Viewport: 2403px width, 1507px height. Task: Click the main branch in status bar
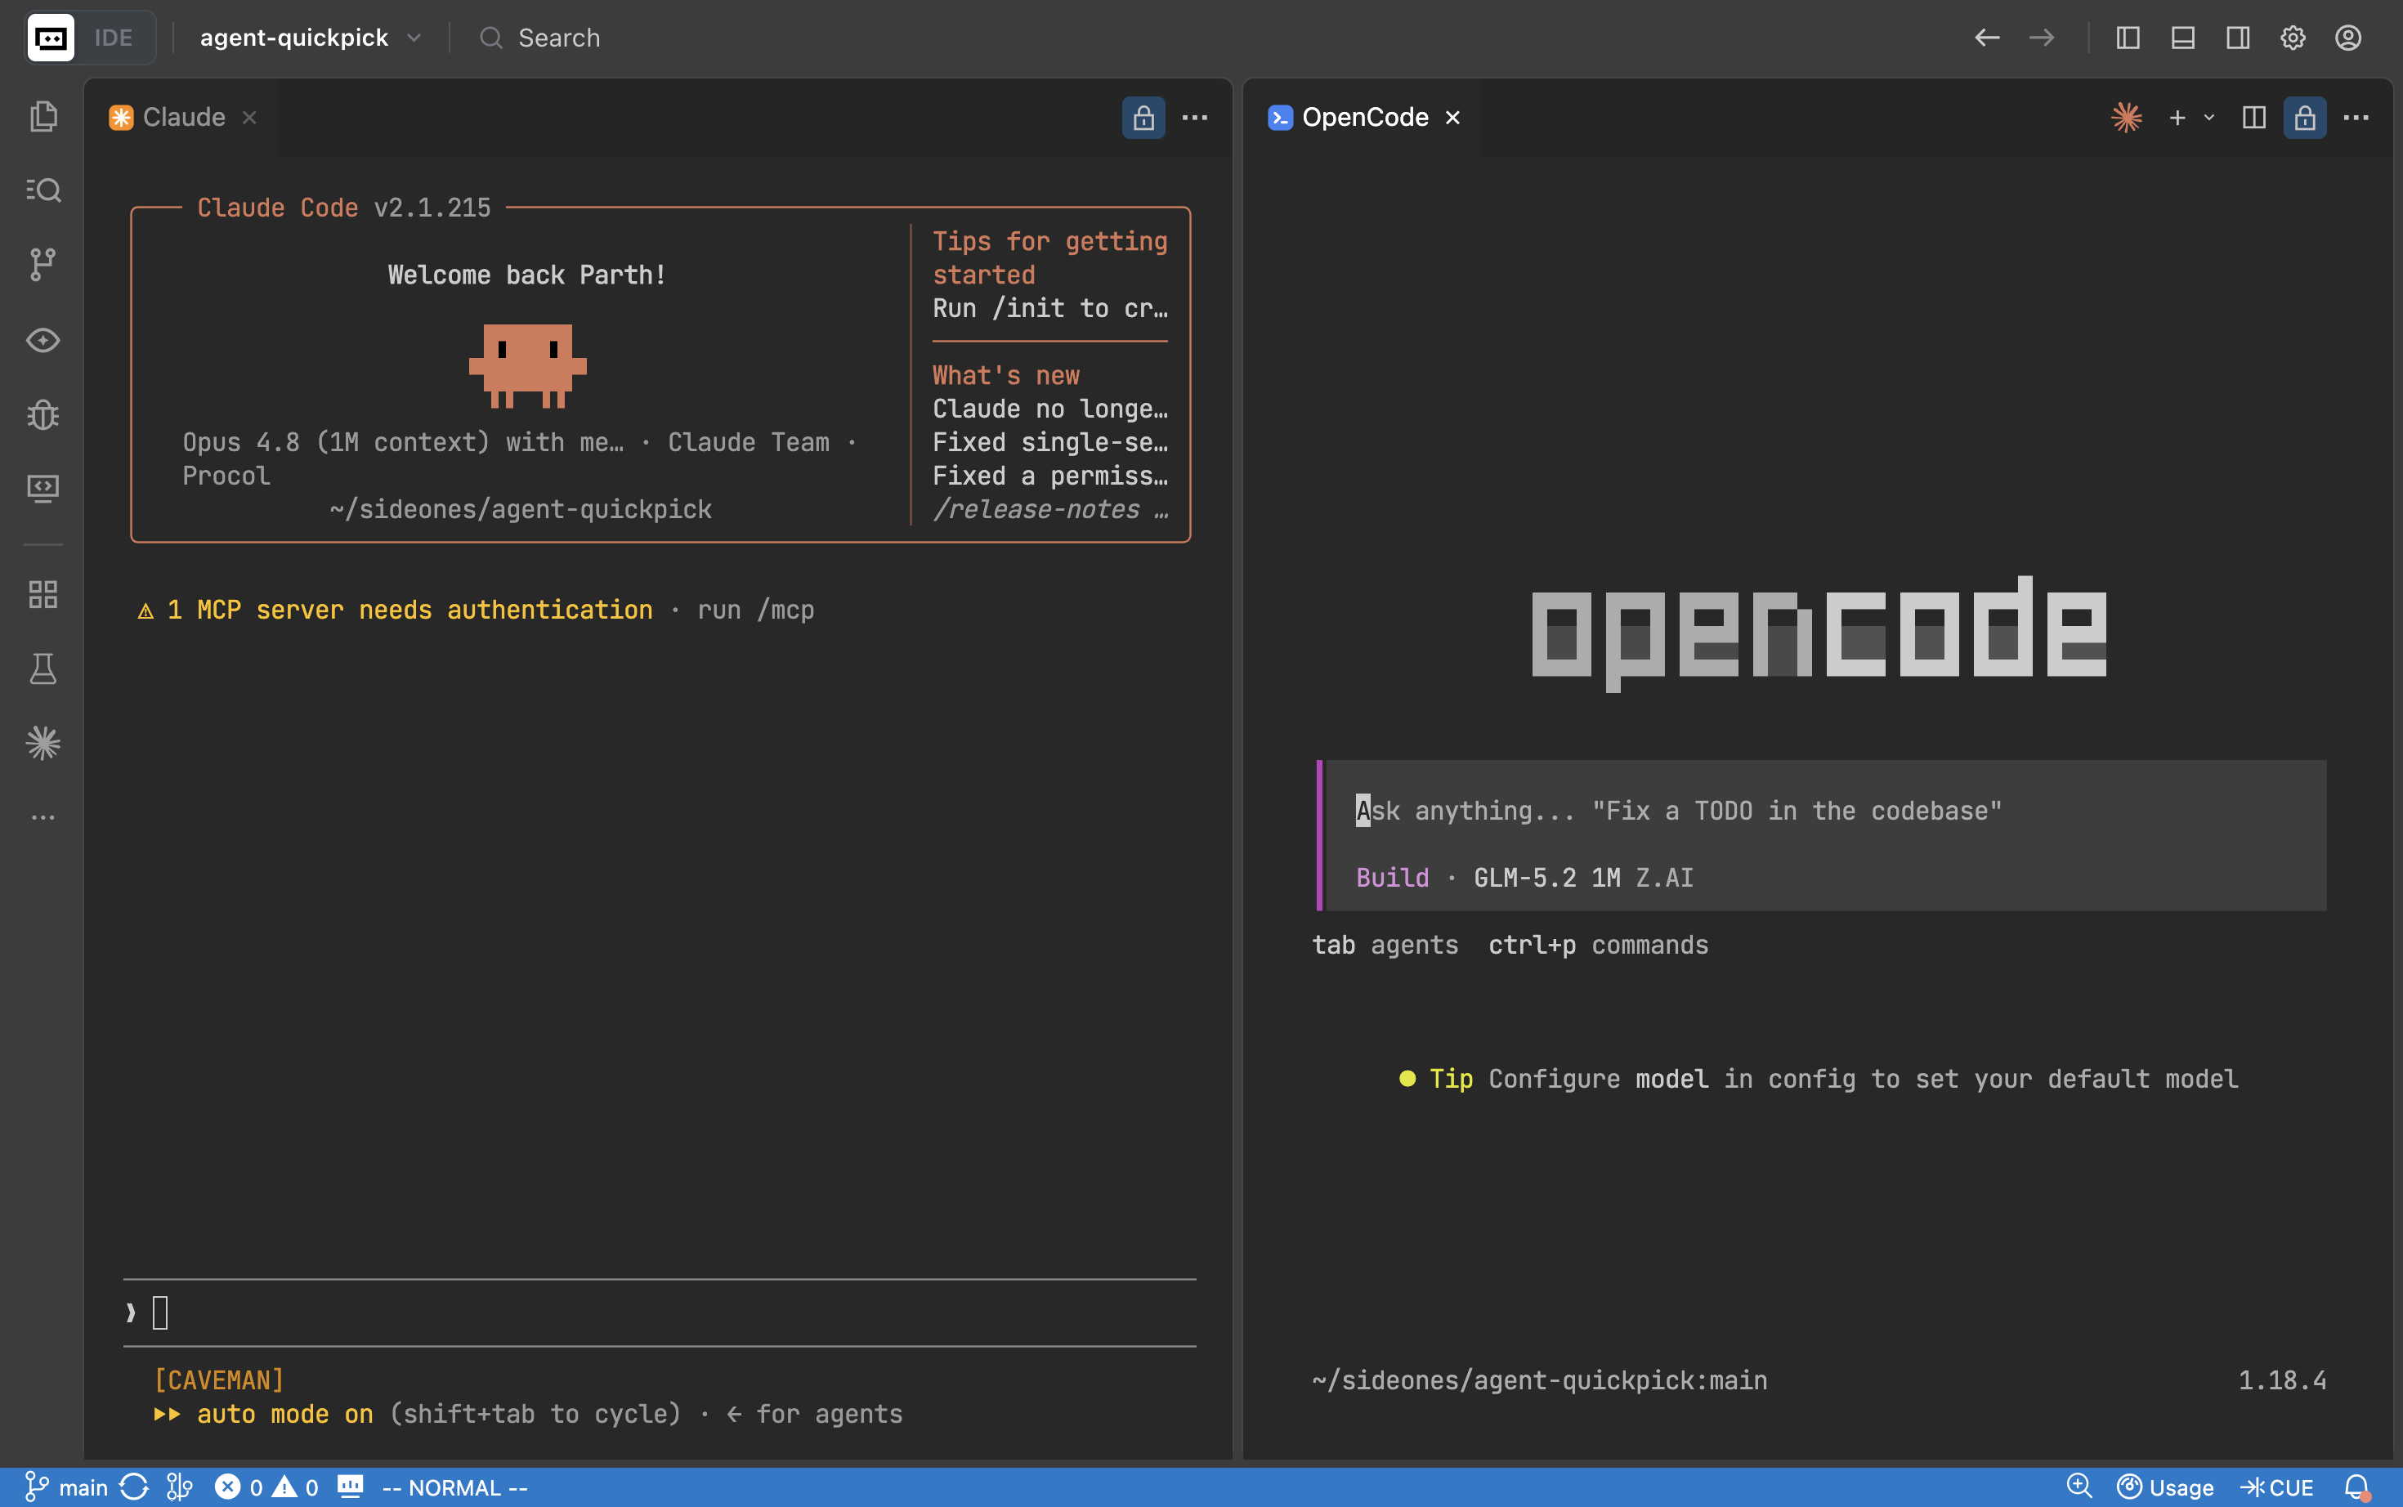[x=65, y=1487]
